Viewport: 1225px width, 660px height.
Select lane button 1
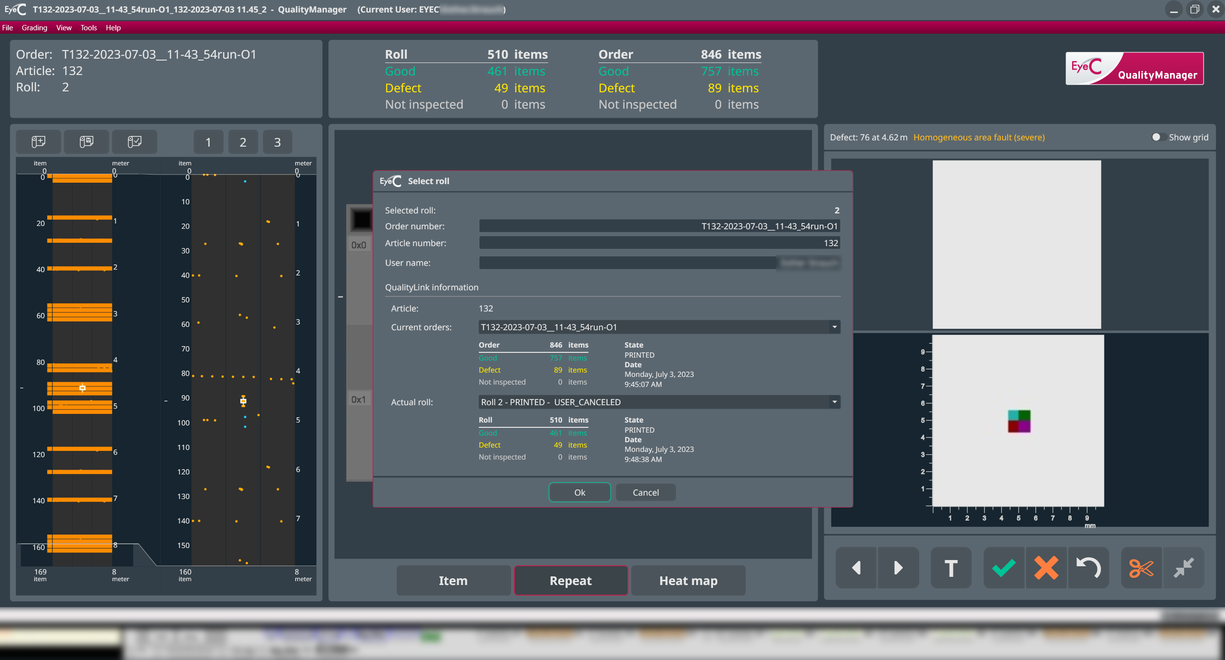click(209, 142)
